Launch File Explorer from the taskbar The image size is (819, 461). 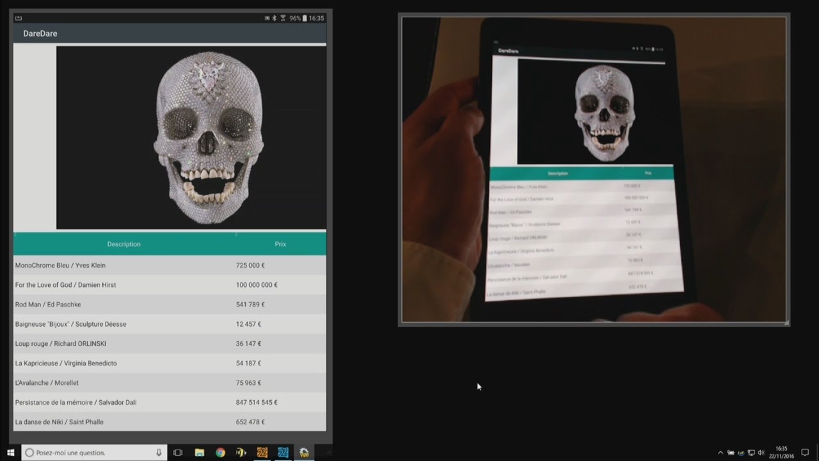pos(200,453)
